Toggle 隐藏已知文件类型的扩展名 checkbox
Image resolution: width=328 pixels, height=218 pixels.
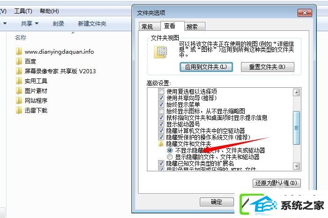click(x=161, y=163)
